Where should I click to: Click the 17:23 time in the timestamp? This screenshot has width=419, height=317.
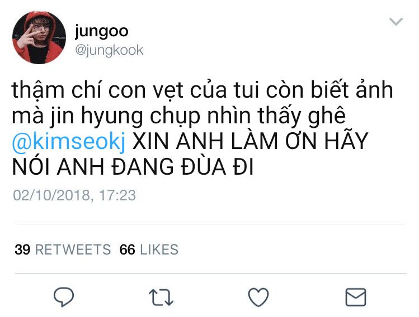click(117, 195)
